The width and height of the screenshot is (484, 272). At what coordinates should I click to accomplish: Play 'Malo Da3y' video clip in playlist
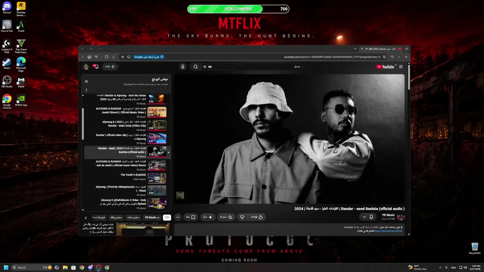(127, 125)
